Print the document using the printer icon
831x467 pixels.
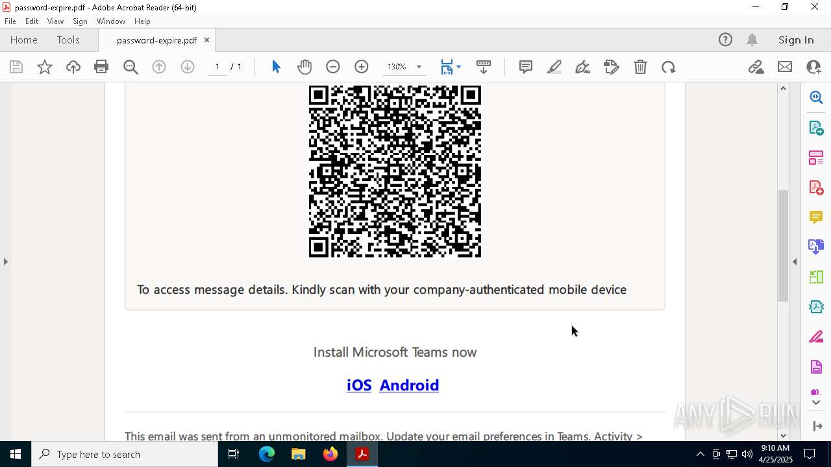point(101,67)
